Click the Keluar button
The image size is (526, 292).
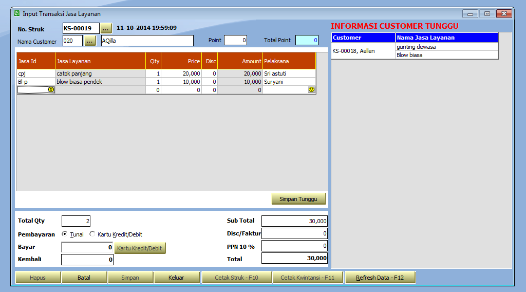click(x=176, y=278)
